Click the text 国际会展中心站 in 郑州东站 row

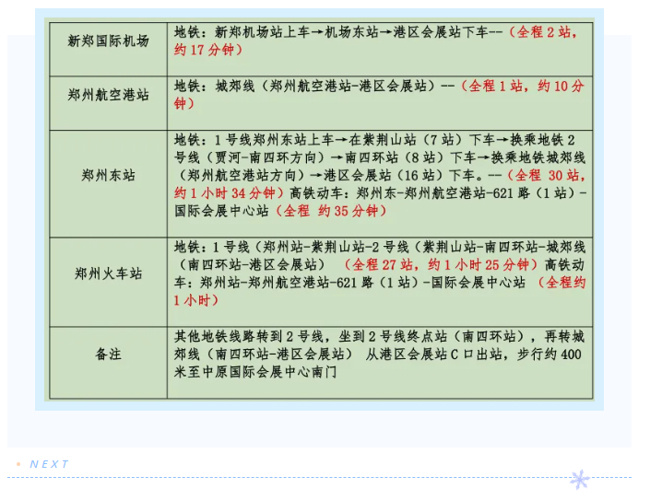click(221, 211)
